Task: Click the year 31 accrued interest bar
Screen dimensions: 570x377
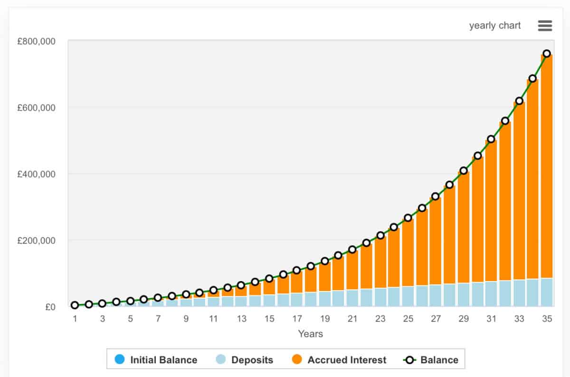Action: tap(491, 209)
